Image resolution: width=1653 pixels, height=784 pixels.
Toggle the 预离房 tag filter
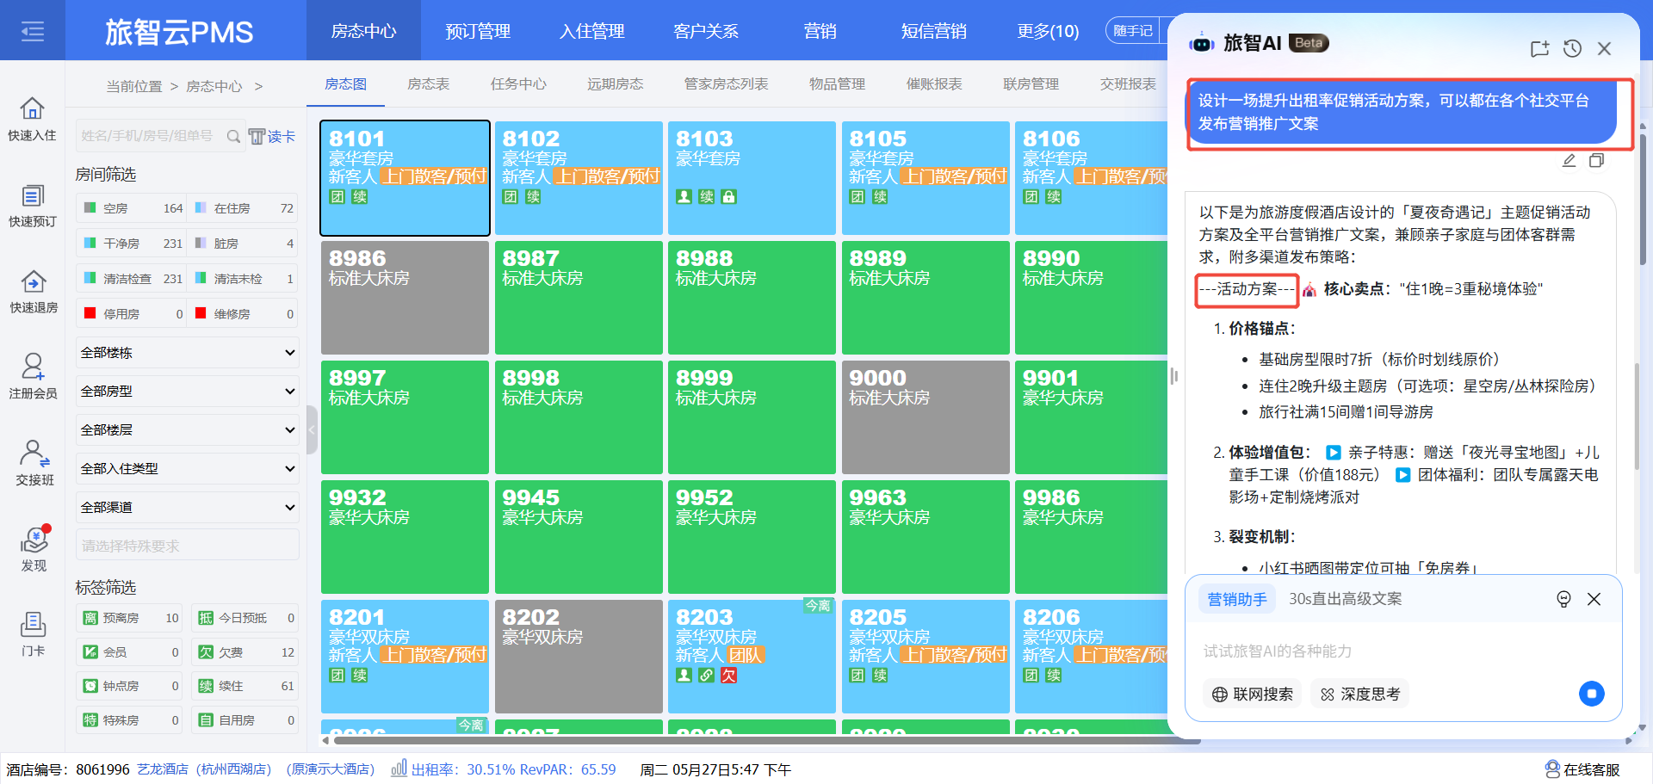click(x=130, y=618)
